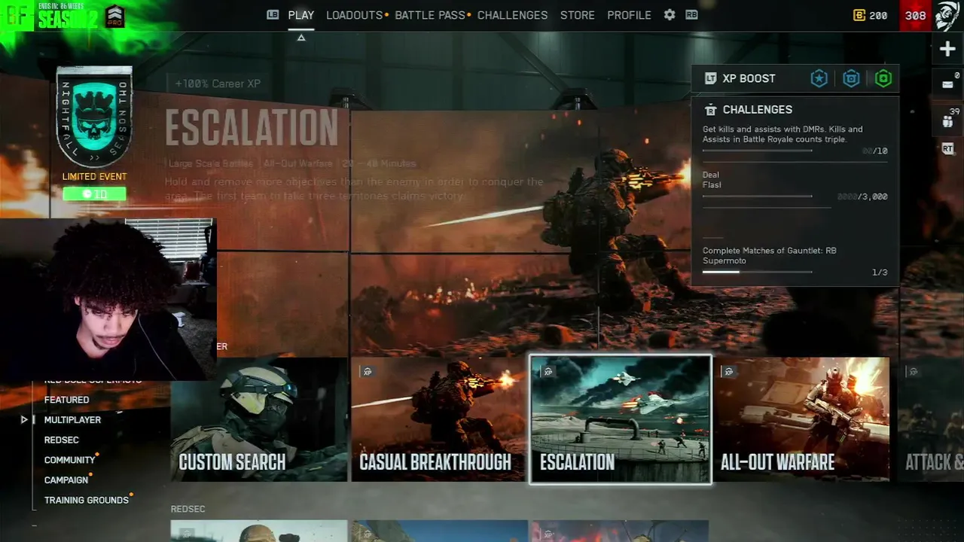This screenshot has width=964, height=542.
Task: Click the LT icon beside XP Boost
Action: tap(710, 78)
